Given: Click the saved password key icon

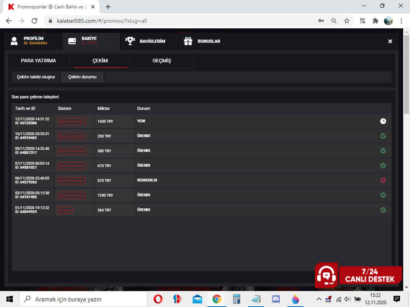Looking at the screenshot, I should (x=321, y=21).
